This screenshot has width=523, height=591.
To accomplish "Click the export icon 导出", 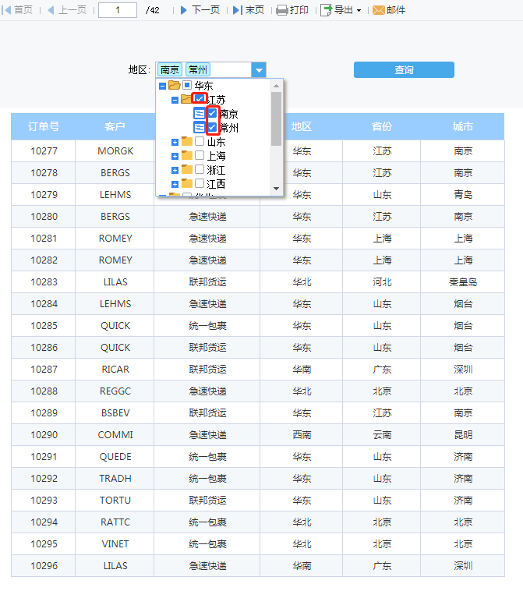I will point(327,10).
